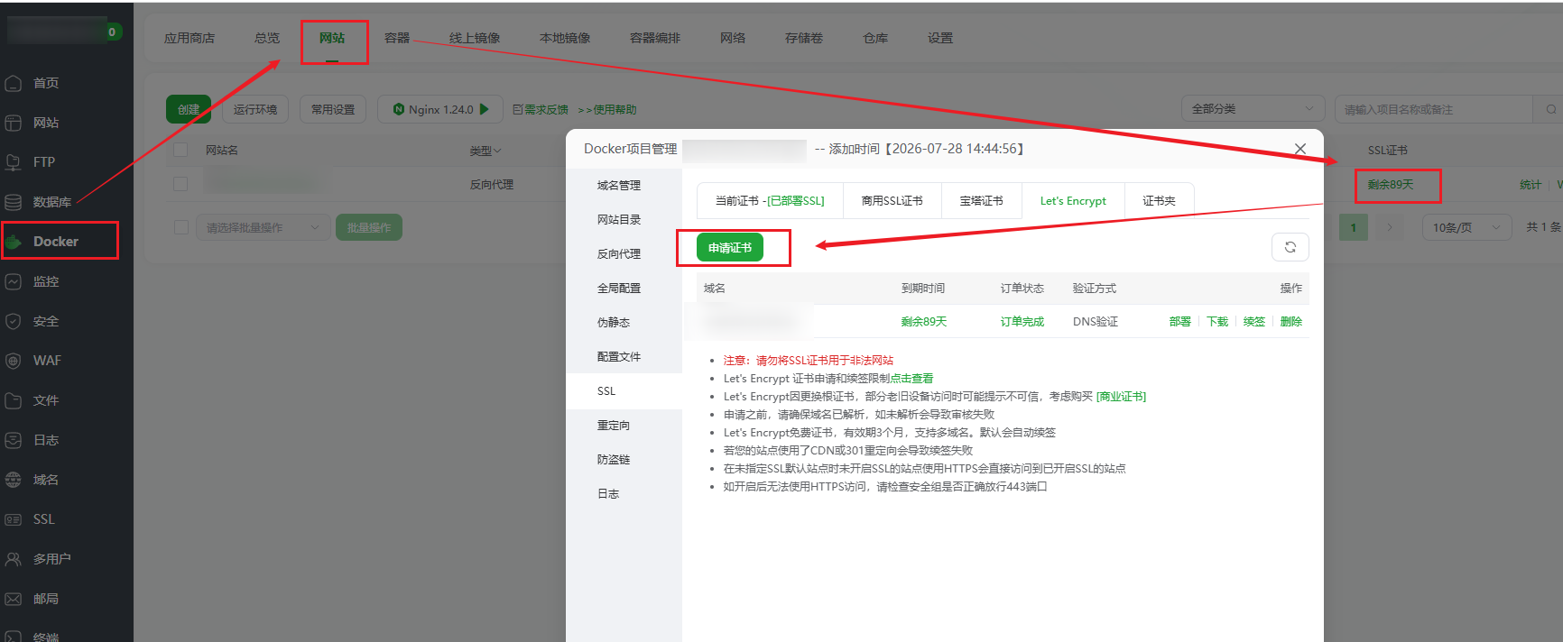Click the search magnifier icon
This screenshot has width=1563, height=642.
point(1550,109)
